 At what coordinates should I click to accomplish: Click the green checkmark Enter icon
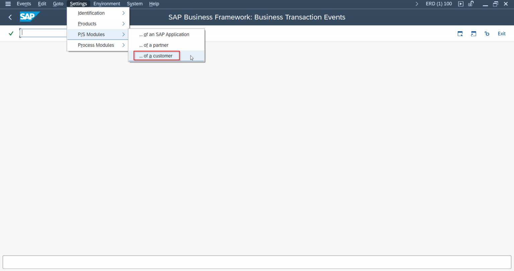[x=11, y=33]
